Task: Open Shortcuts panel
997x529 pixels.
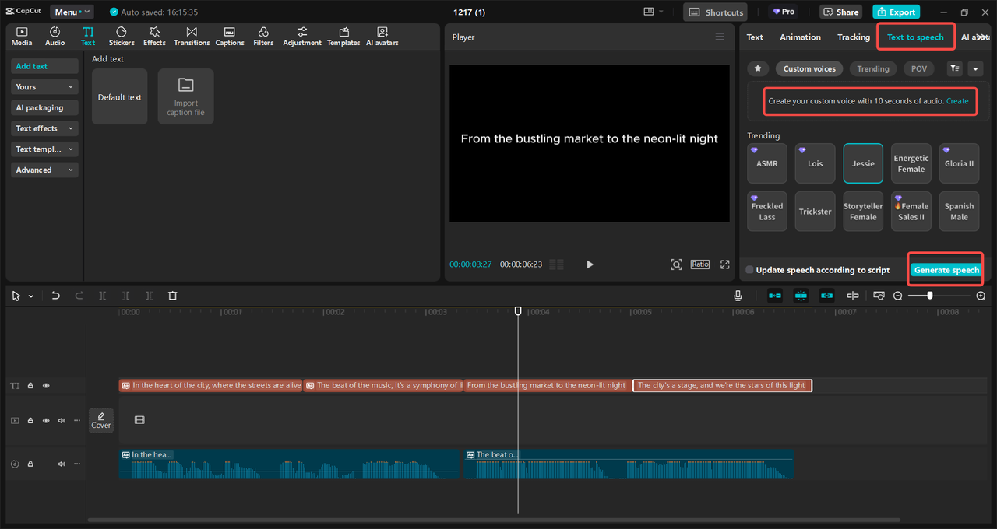Action: (715, 12)
